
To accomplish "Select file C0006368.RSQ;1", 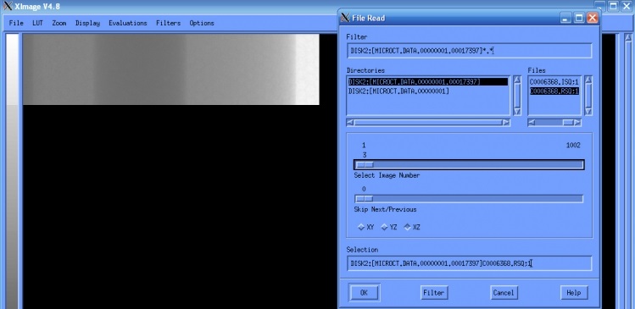I will click(x=554, y=91).
